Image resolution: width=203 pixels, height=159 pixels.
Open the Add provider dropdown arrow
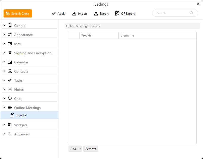(80, 149)
